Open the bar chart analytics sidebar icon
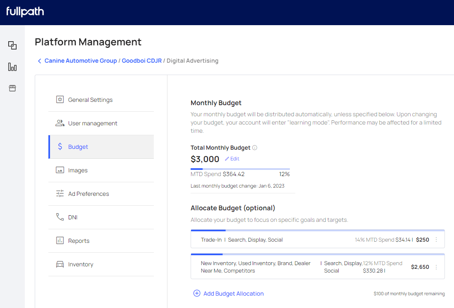454x308 pixels. point(12,67)
